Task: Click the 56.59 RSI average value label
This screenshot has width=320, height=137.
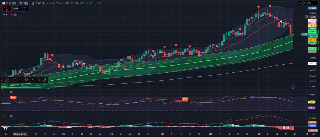Action: [x=311, y=102]
